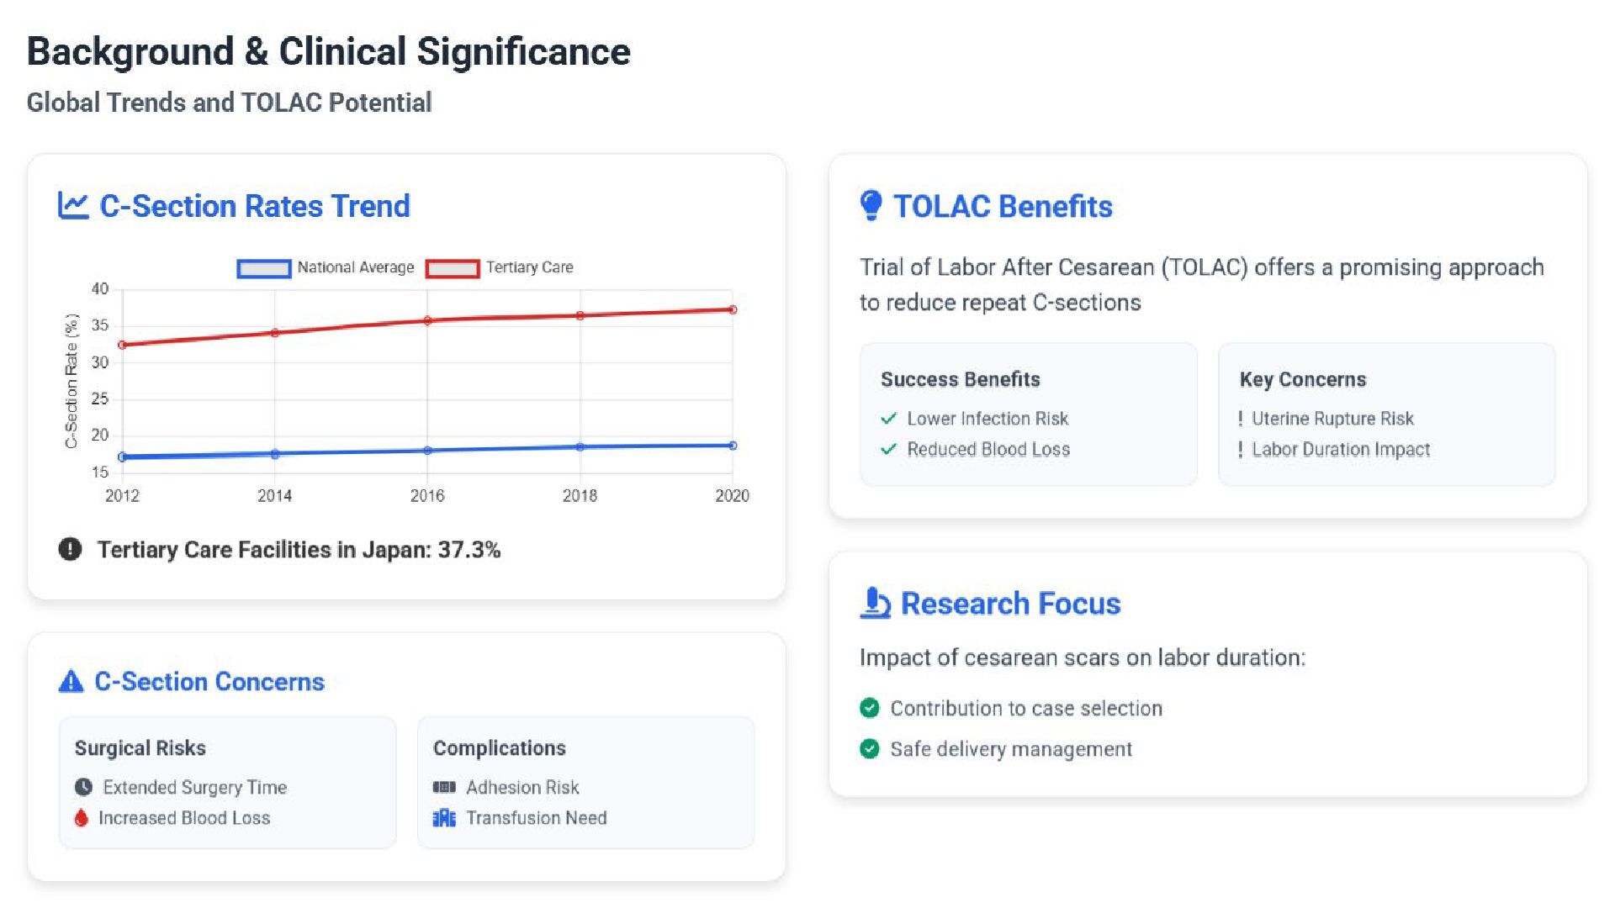Click the exclamation circle icon before Tertiary Care Facilities
This screenshot has height=908, width=1615.
click(x=70, y=549)
